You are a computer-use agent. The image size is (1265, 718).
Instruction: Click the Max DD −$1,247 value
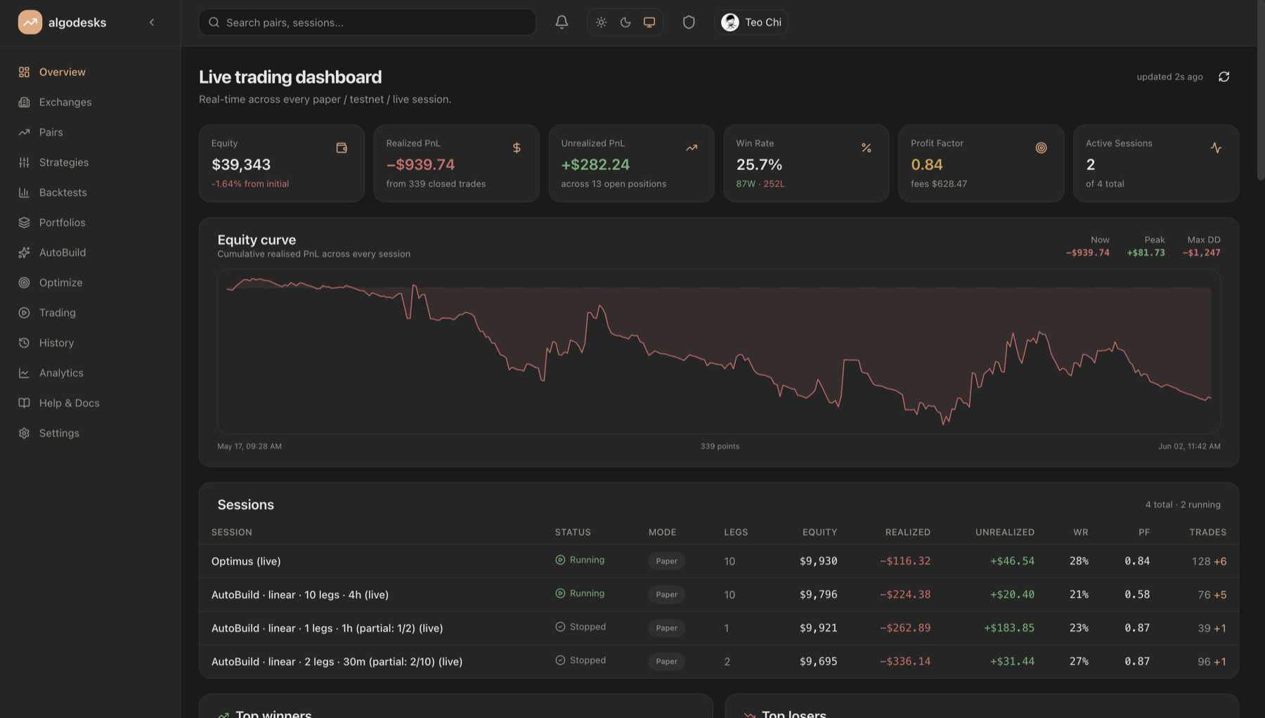coord(1202,253)
